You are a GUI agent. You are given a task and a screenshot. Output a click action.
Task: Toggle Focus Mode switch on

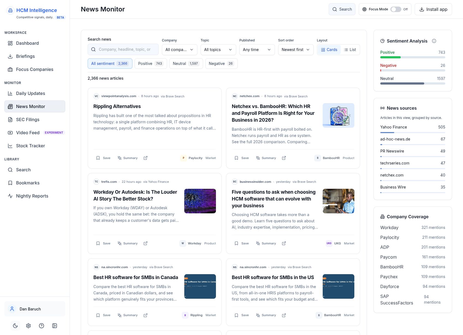click(396, 9)
